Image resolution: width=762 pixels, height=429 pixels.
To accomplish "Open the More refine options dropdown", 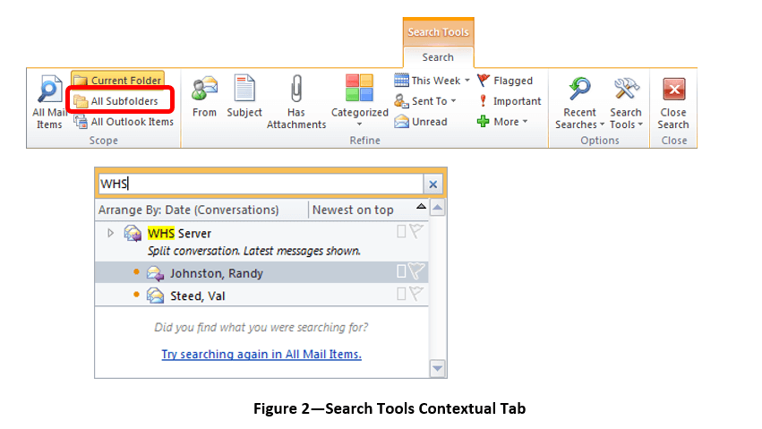I will (502, 122).
